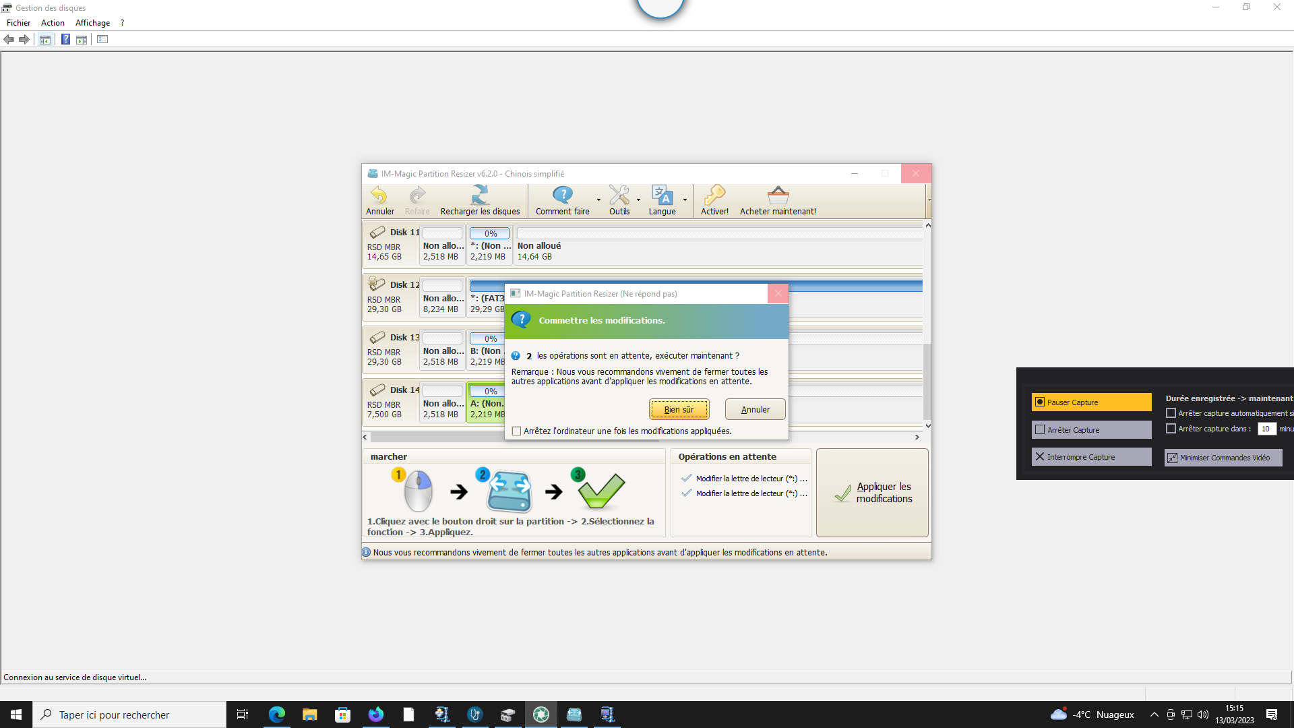
Task: Click the Pauser Capture button
Action: coord(1091,402)
